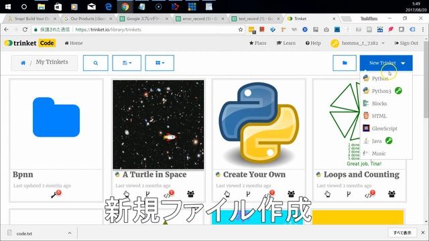Open the trinket search button
The height and width of the screenshot is (241, 429).
[95, 63]
